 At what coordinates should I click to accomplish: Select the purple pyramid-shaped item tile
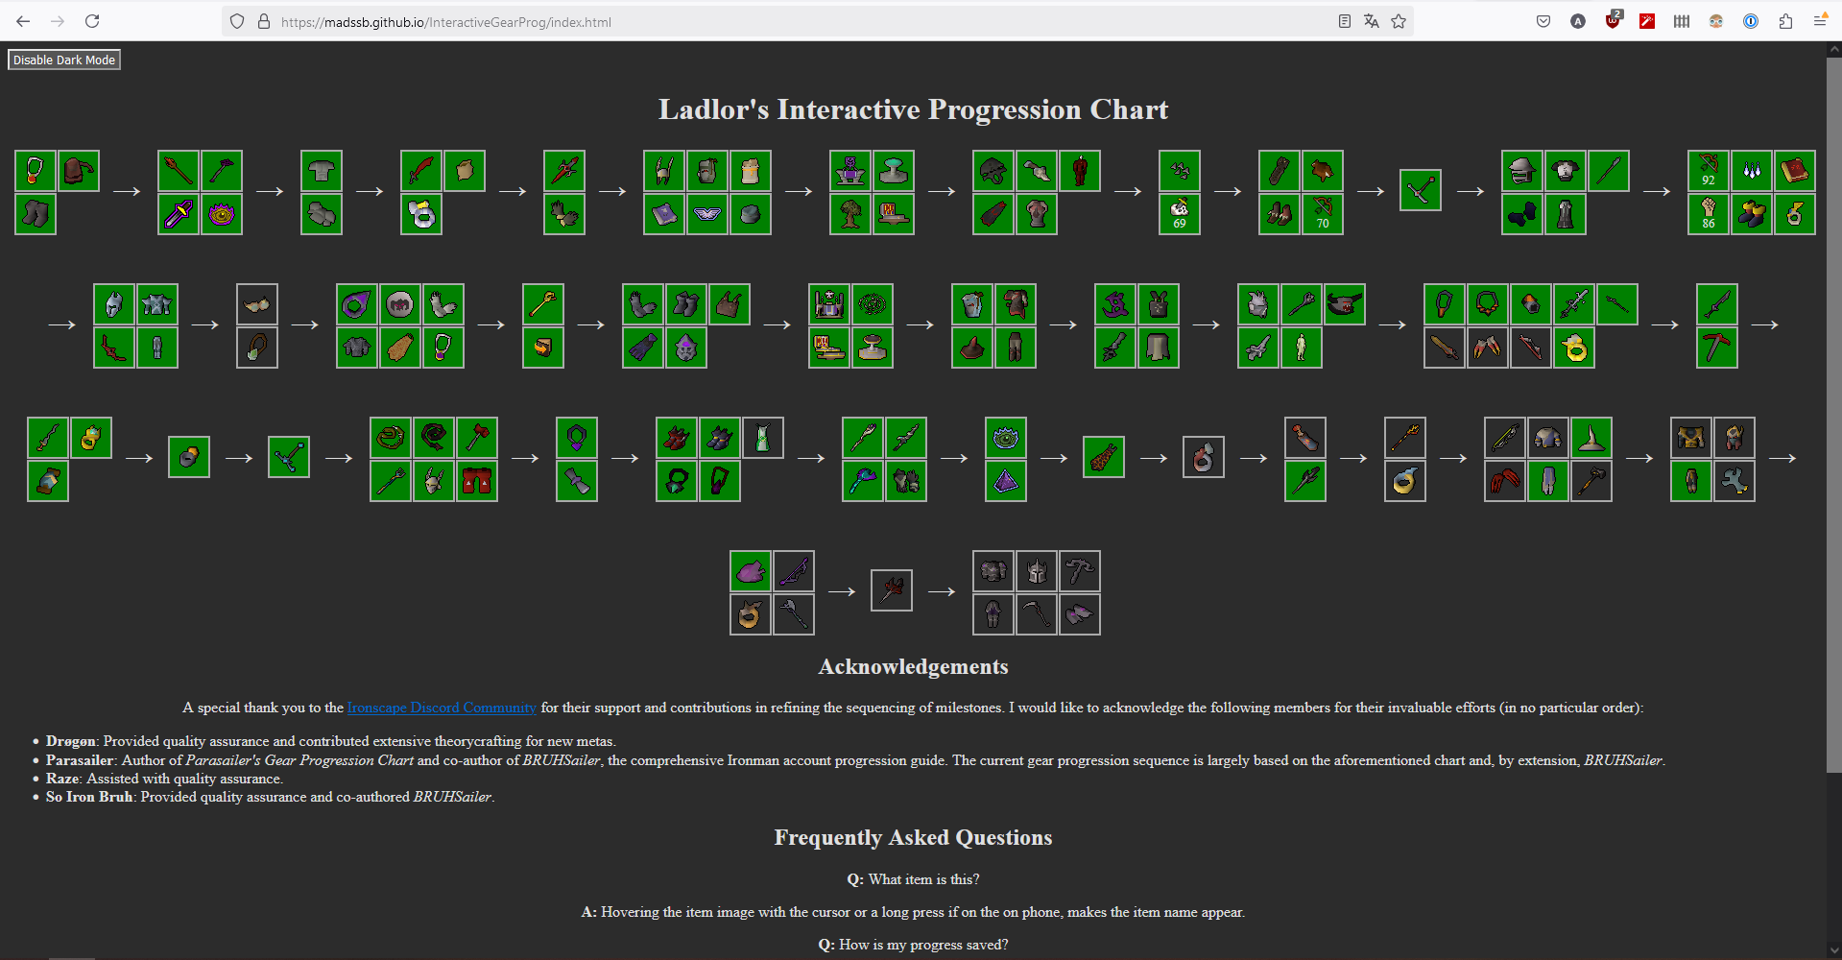1006,481
